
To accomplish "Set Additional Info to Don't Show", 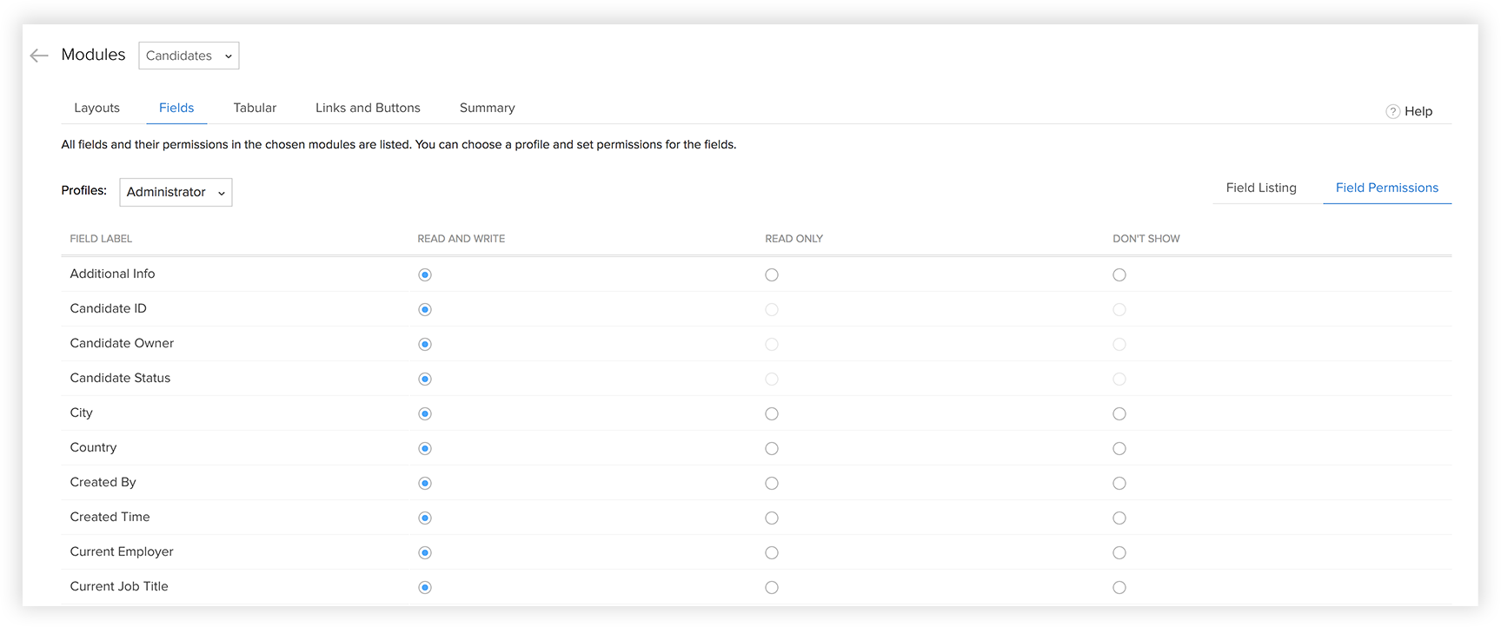I will pyautogui.click(x=1119, y=275).
